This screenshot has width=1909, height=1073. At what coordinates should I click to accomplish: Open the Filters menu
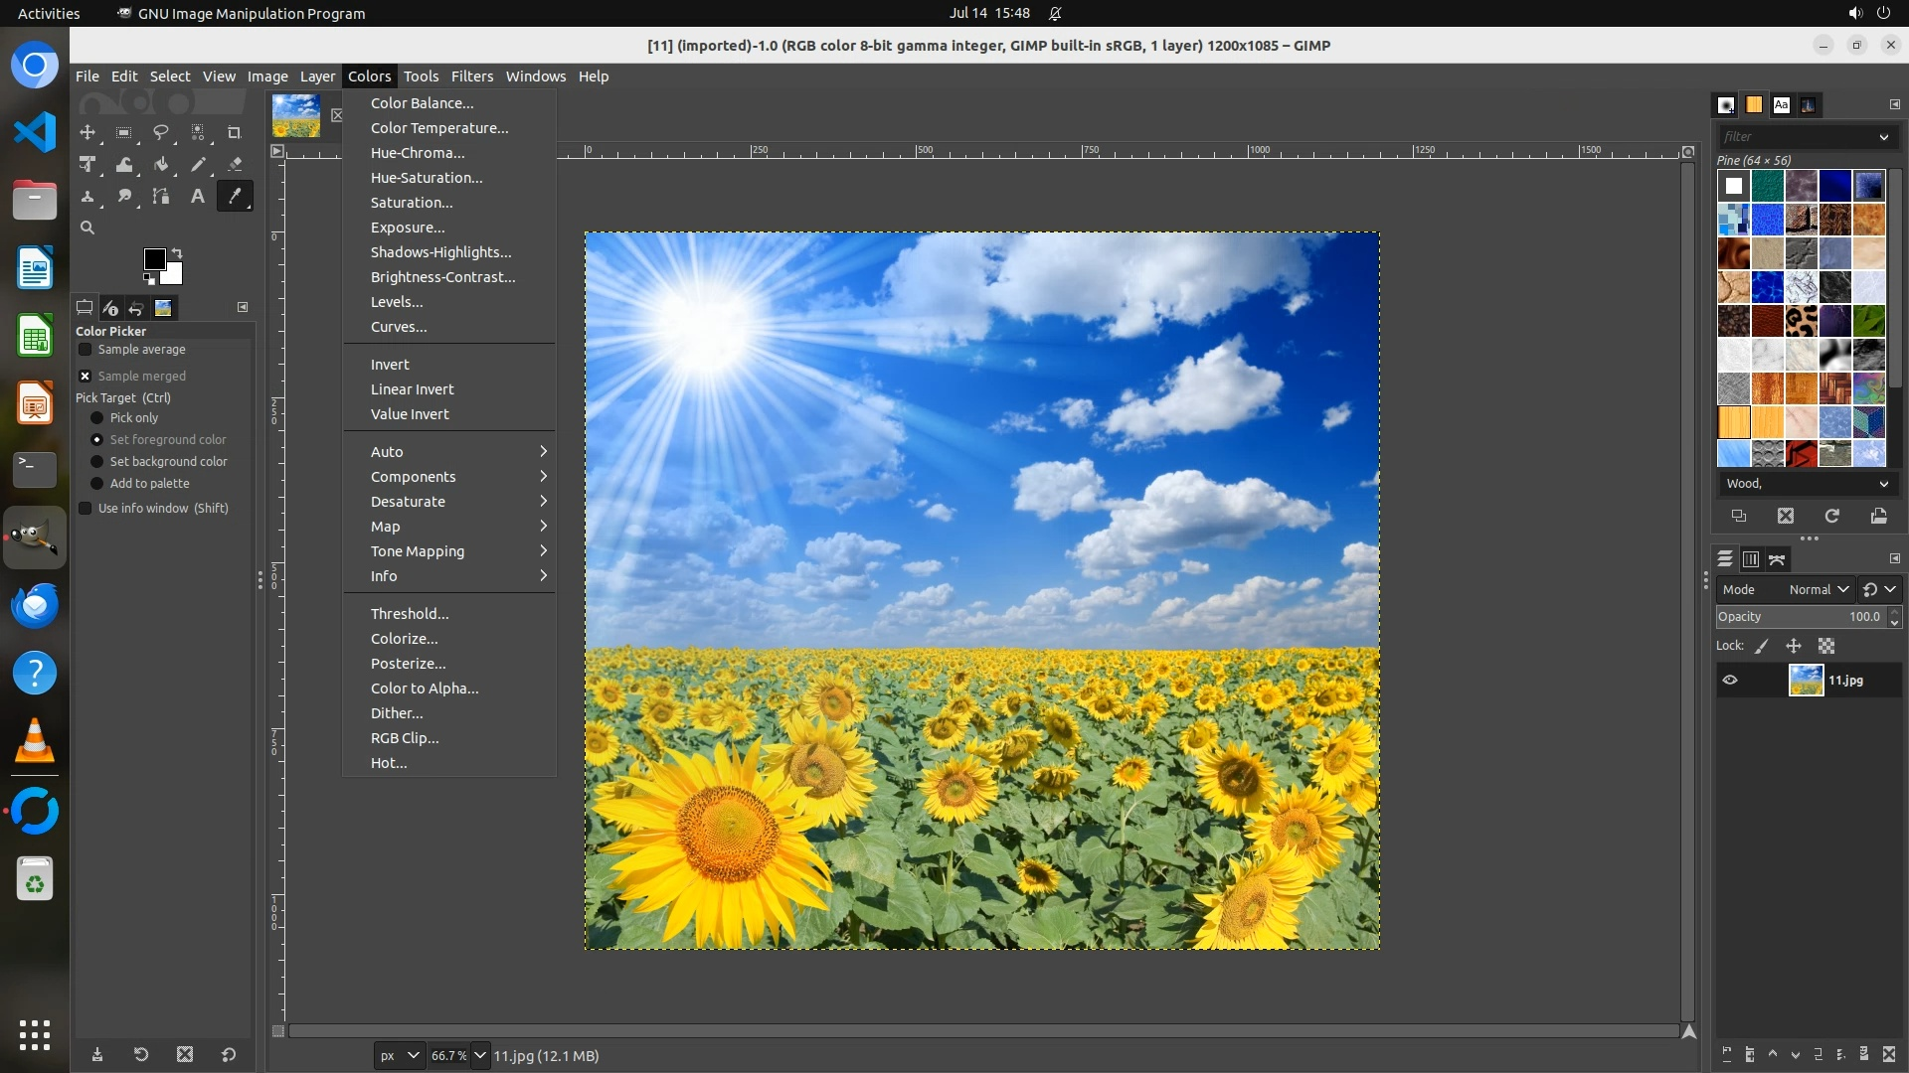(x=471, y=77)
